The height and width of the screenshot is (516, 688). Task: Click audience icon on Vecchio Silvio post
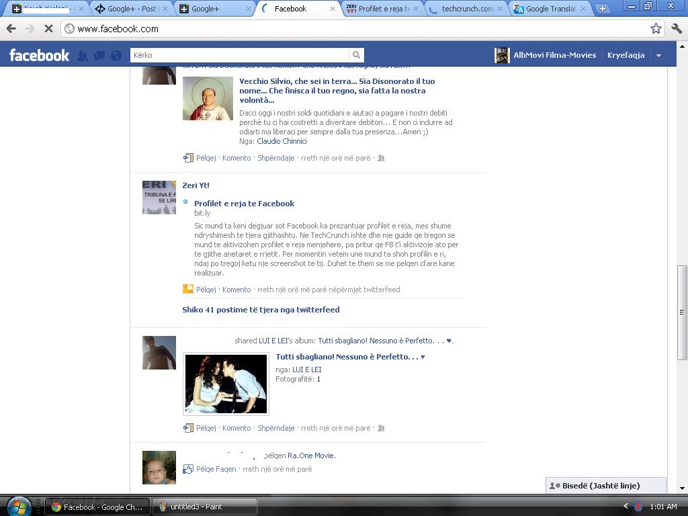click(381, 158)
